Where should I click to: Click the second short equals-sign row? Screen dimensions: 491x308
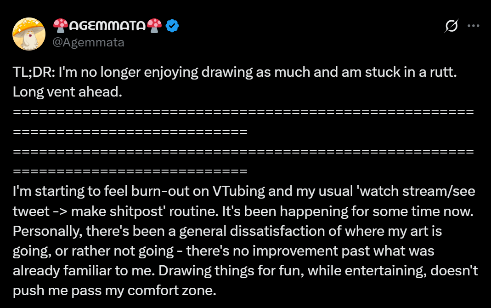click(x=130, y=132)
